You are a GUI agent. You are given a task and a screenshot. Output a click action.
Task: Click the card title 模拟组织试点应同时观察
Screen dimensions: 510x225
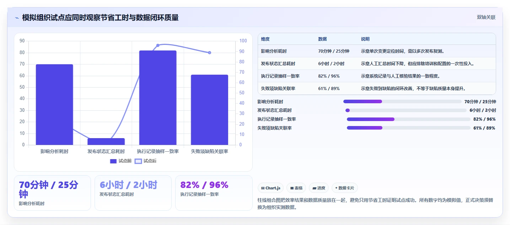[x=100, y=17]
